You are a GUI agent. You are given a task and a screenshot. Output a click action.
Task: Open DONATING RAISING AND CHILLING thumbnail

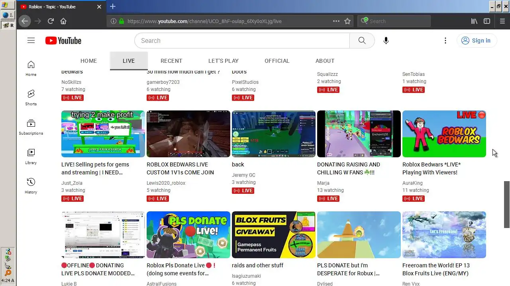359,134
